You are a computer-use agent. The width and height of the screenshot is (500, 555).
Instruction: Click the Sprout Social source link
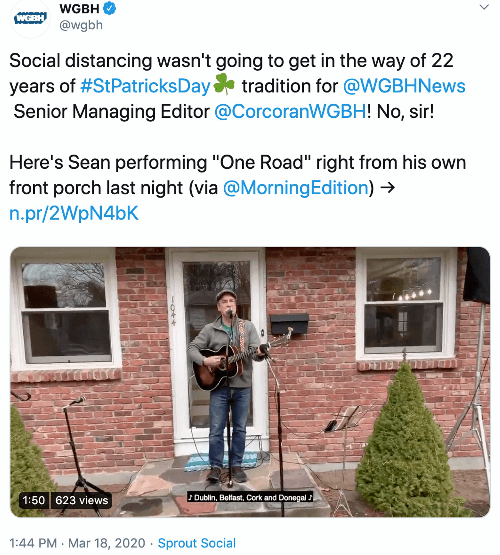(197, 543)
